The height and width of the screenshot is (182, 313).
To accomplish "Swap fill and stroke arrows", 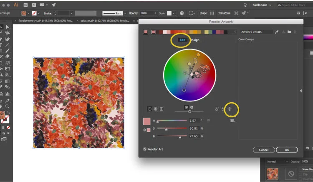I will pos(8,113).
